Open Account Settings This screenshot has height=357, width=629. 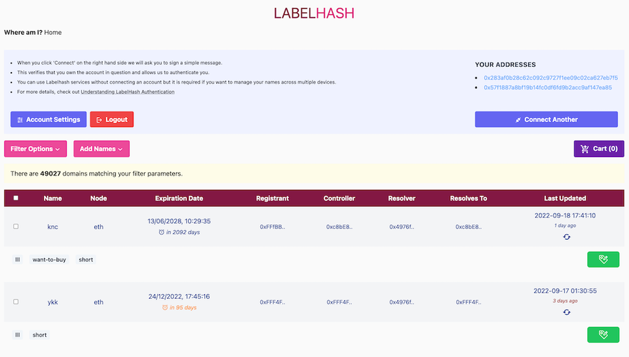(x=48, y=119)
